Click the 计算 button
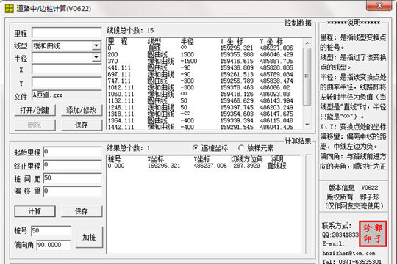Image resolution: width=397 pixels, height=264 pixels. 35,211
